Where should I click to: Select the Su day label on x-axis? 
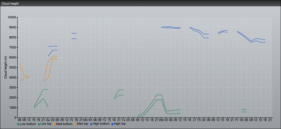pos(48,120)
